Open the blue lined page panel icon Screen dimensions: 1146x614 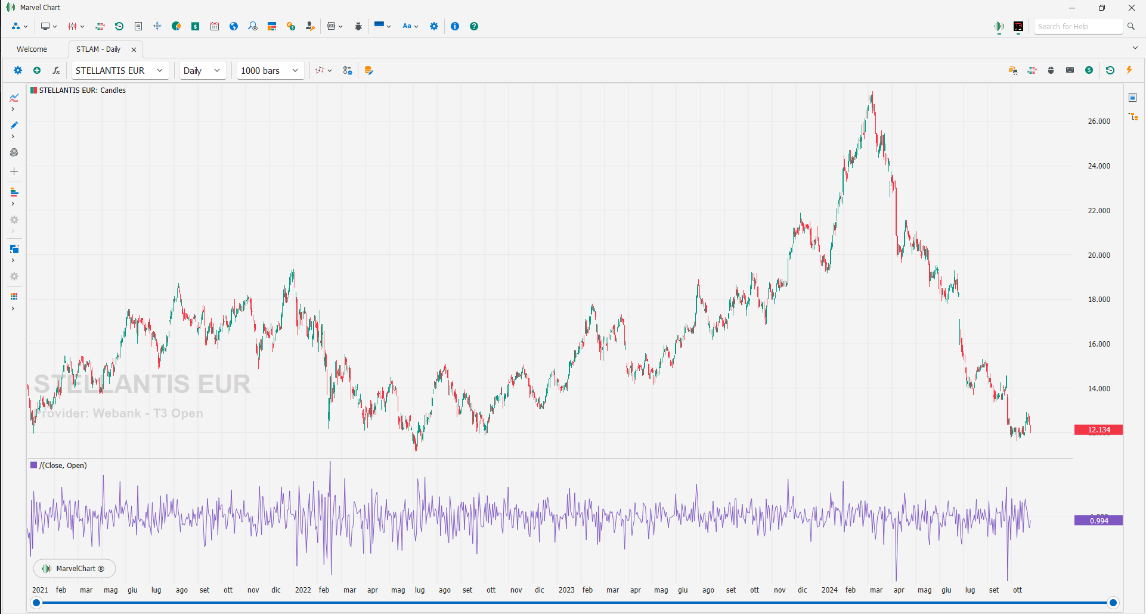[1133, 97]
